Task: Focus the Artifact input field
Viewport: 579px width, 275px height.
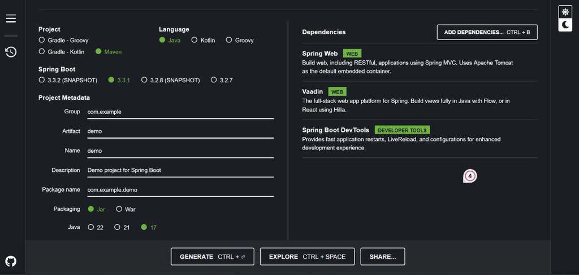Action: click(x=180, y=131)
